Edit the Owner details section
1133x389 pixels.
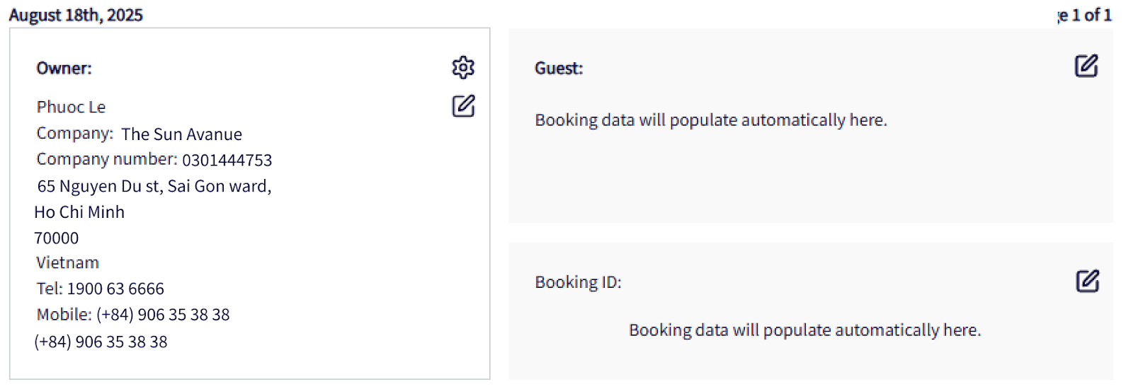tap(463, 106)
